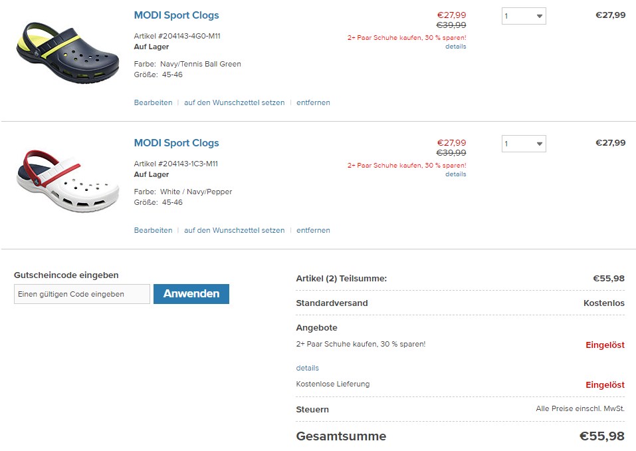Click the MODI Sport Clogs title for the white pair
The width and height of the screenshot is (636, 451).
point(176,143)
